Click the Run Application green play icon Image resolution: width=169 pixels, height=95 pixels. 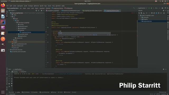[149, 8]
